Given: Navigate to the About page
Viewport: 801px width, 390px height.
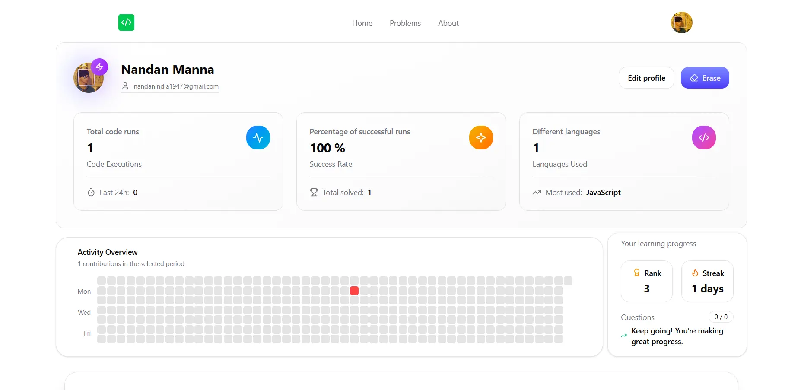Looking at the screenshot, I should (448, 23).
